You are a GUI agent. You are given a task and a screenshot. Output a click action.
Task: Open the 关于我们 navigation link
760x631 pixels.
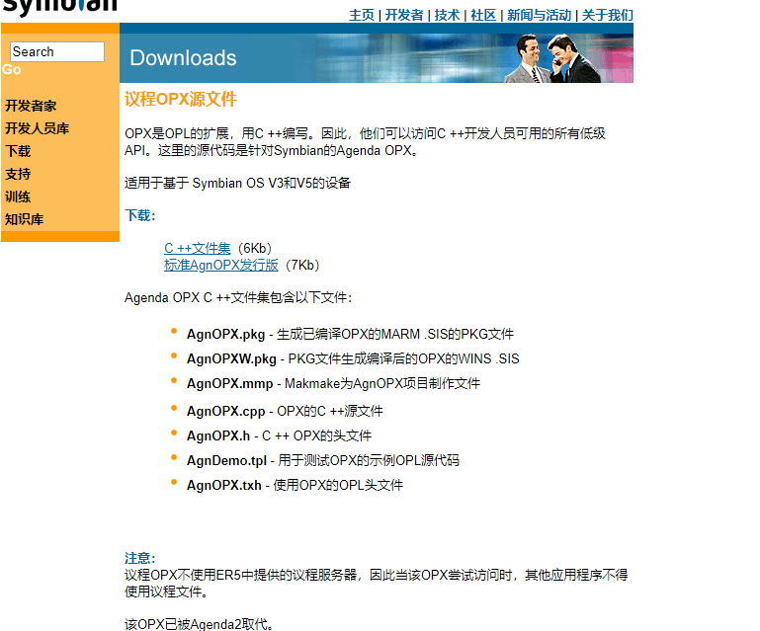tap(608, 16)
